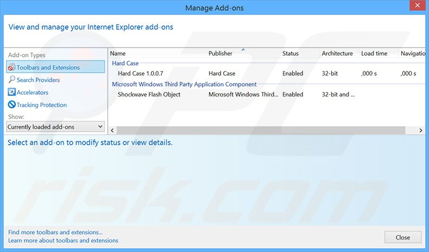Select Toolbars and Extensions add-on type
This screenshot has width=429, height=252.
55,67
